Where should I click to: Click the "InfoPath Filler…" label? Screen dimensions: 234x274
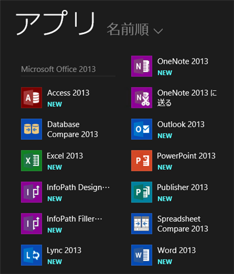tap(74, 219)
